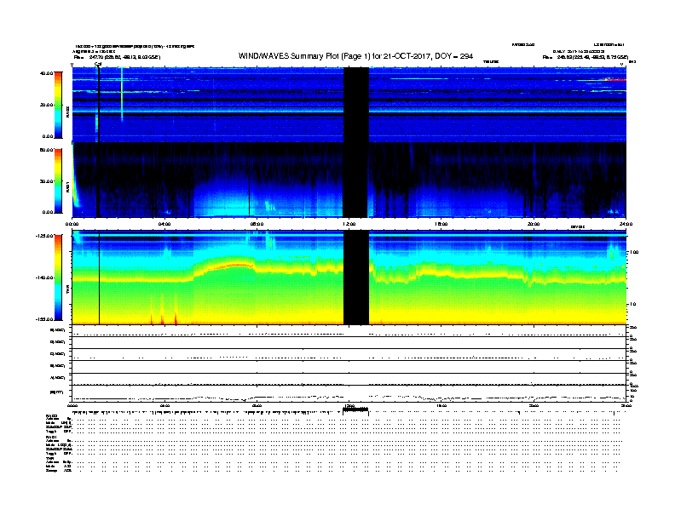Click the RAD2 color scale bar
This screenshot has width=675, height=521.
tap(58, 105)
